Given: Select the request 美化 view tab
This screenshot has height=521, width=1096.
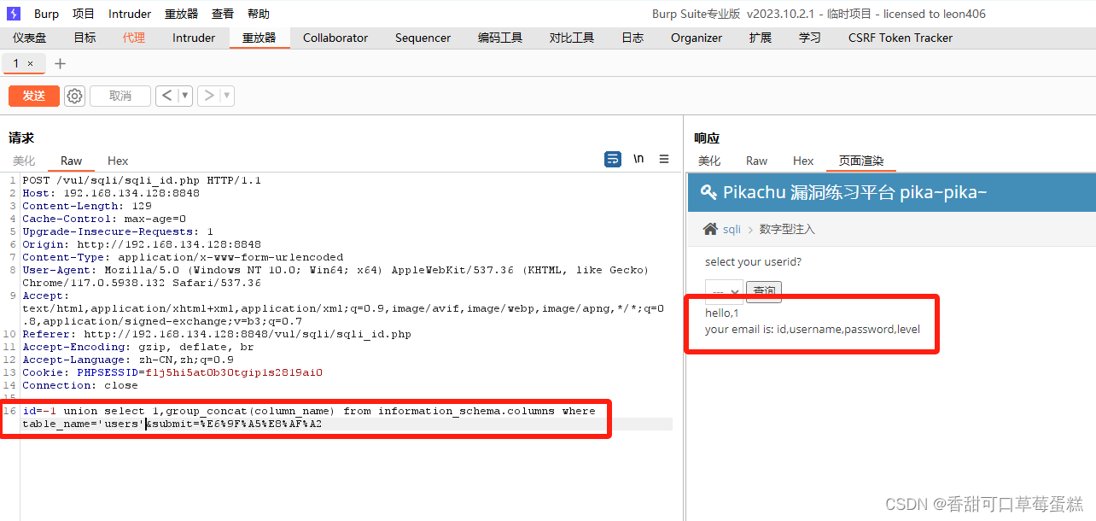Looking at the screenshot, I should click(24, 161).
